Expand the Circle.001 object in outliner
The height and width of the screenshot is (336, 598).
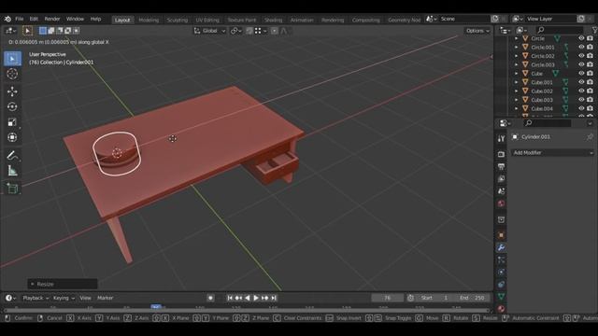pos(517,48)
